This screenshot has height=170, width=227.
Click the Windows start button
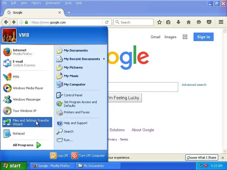(x=13, y=166)
